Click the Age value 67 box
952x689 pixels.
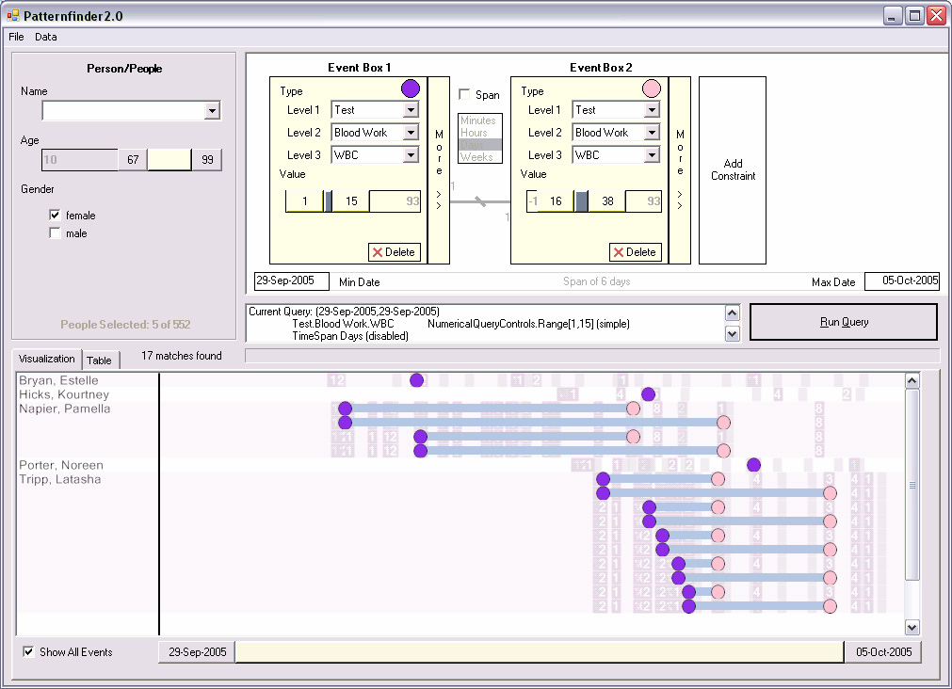(133, 160)
